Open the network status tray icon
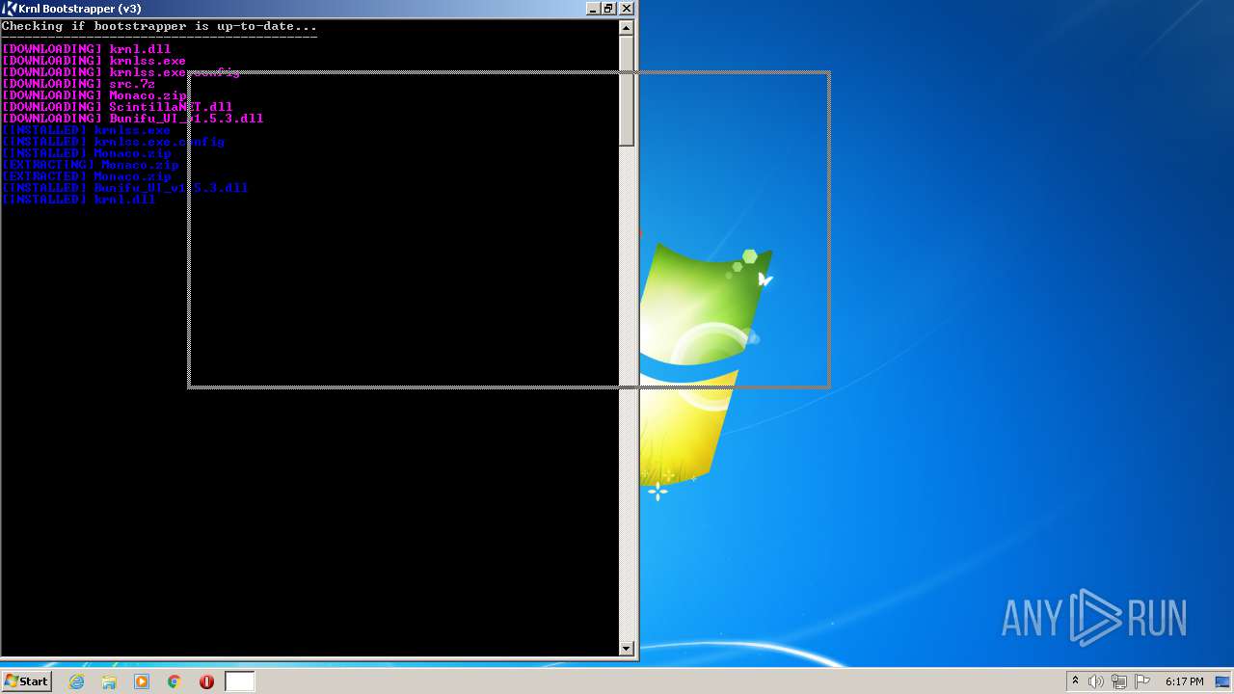The width and height of the screenshot is (1234, 694). [x=1119, y=681]
